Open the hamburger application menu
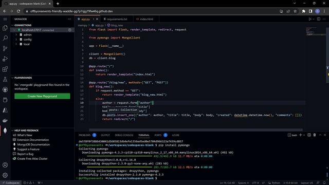The height and width of the screenshot is (185, 329). click(x=5, y=19)
